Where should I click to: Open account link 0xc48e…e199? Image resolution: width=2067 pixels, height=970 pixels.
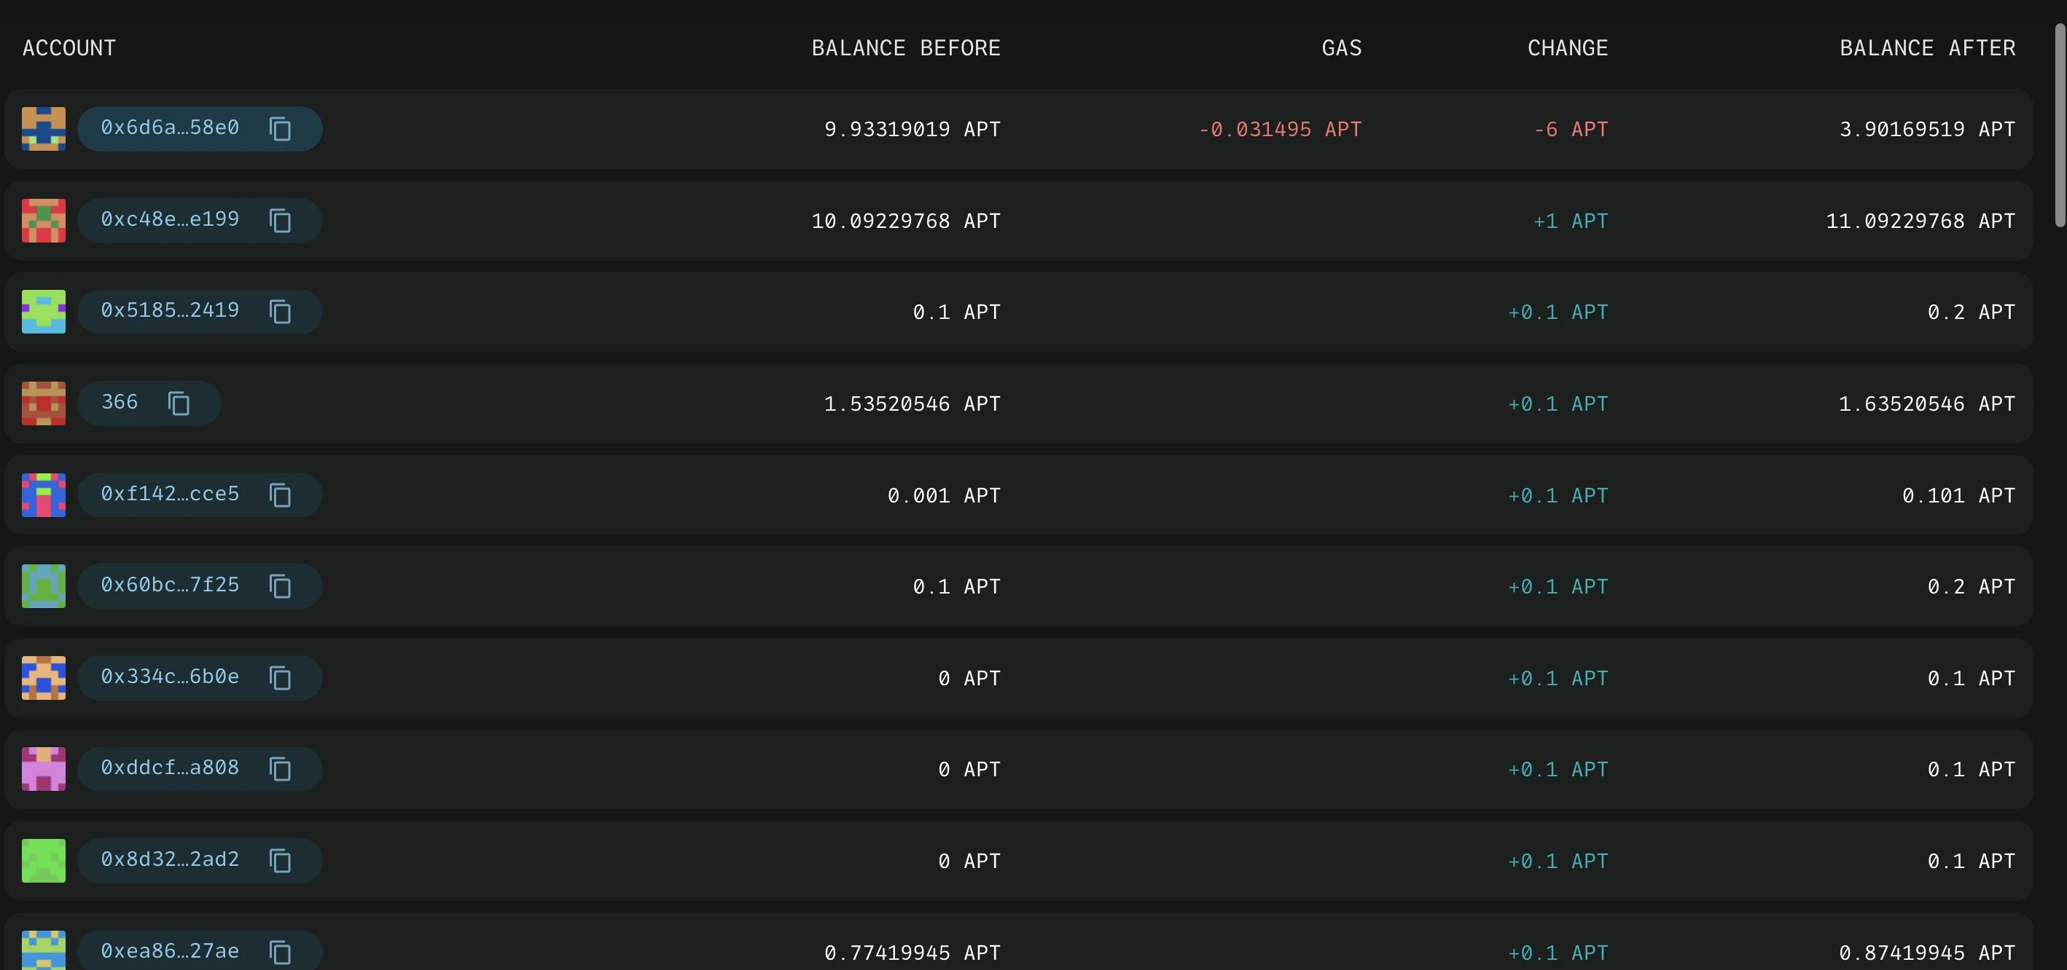tap(170, 220)
